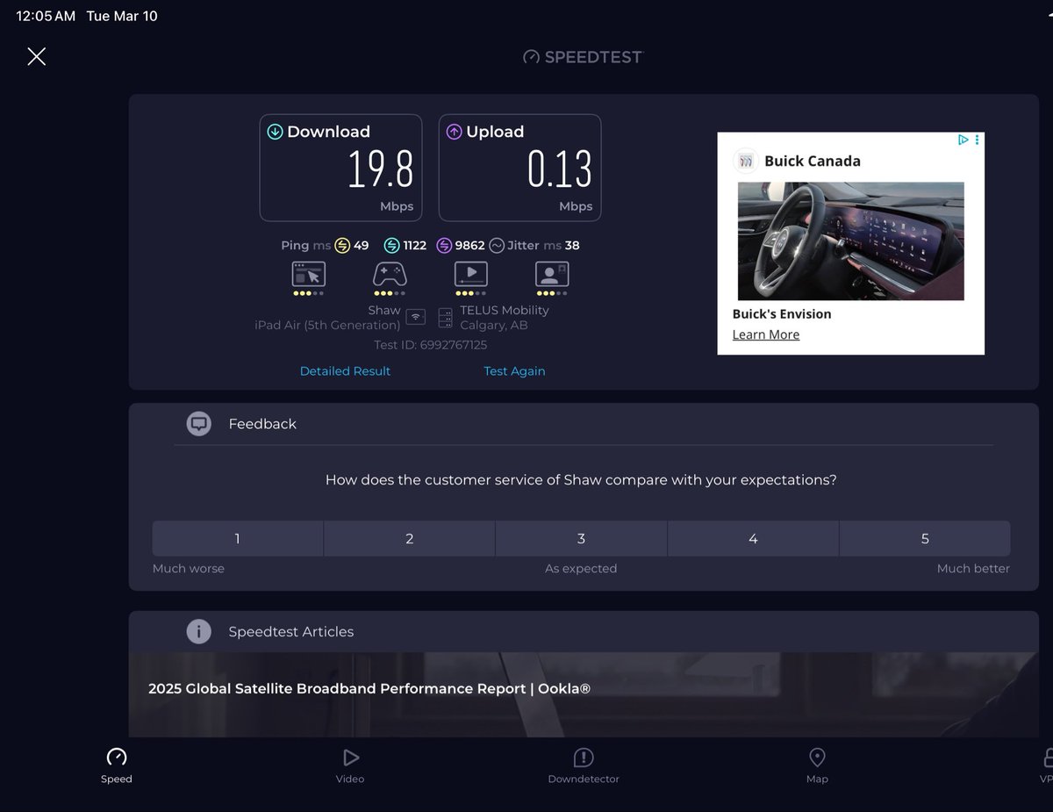The width and height of the screenshot is (1053, 812).
Task: Tap the Speedtest Articles heading
Action: [x=291, y=632]
